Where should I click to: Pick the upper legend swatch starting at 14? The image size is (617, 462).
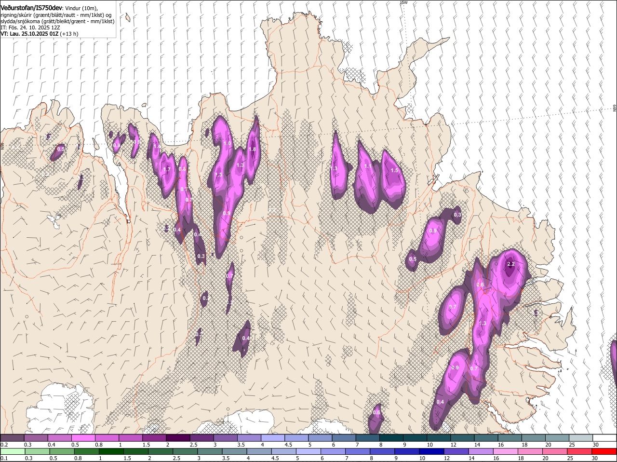click(x=486, y=437)
